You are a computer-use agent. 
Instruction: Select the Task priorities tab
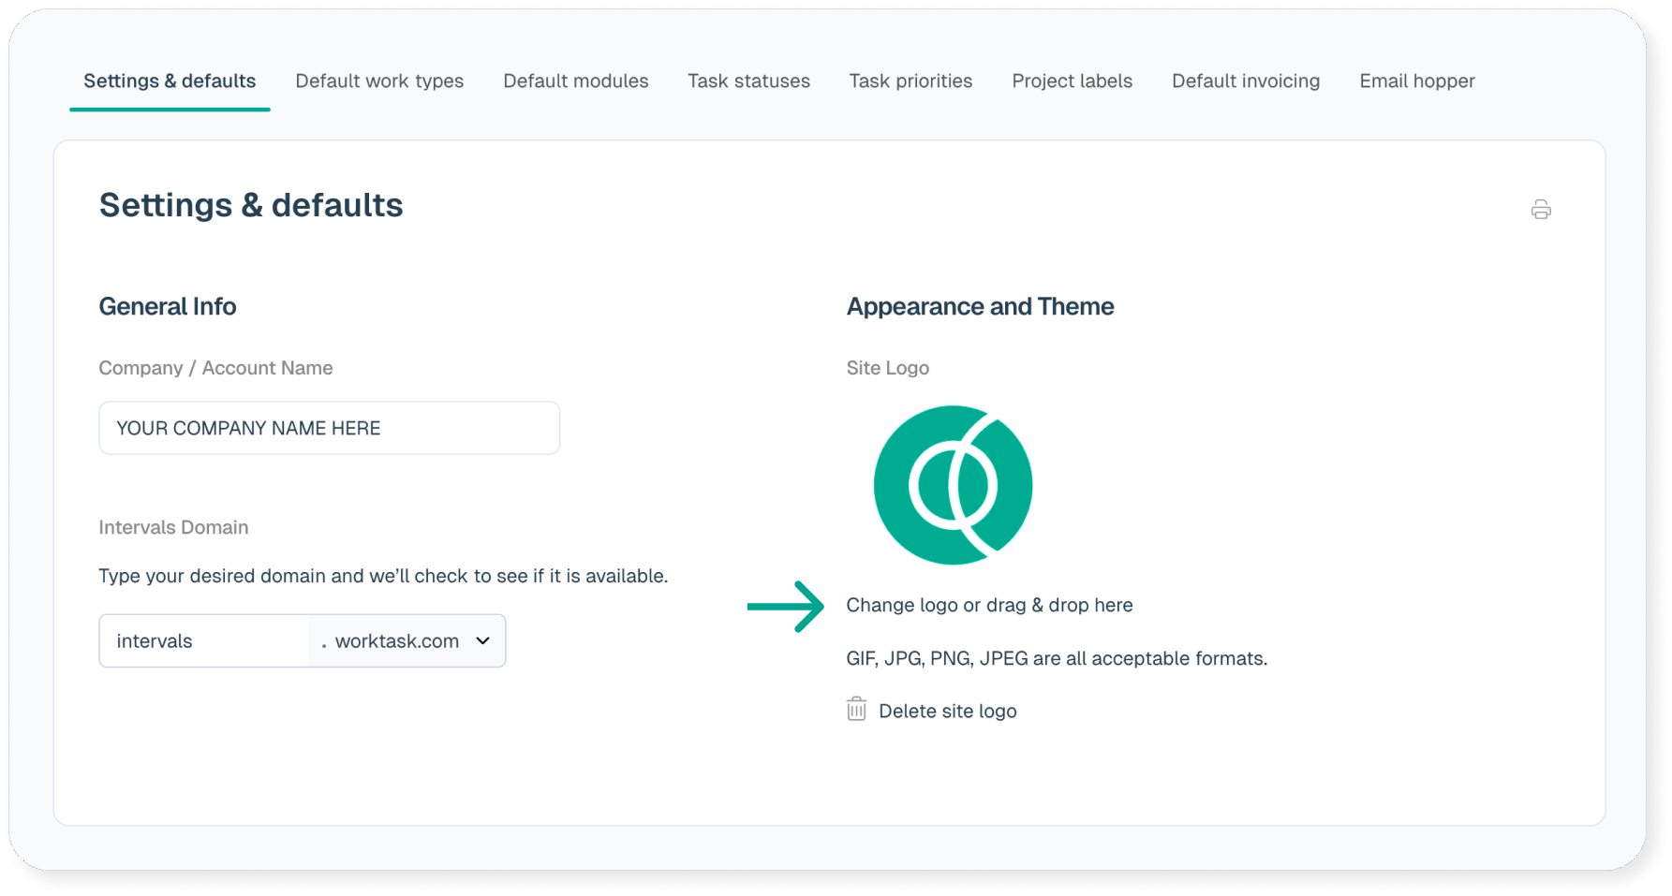910,81
